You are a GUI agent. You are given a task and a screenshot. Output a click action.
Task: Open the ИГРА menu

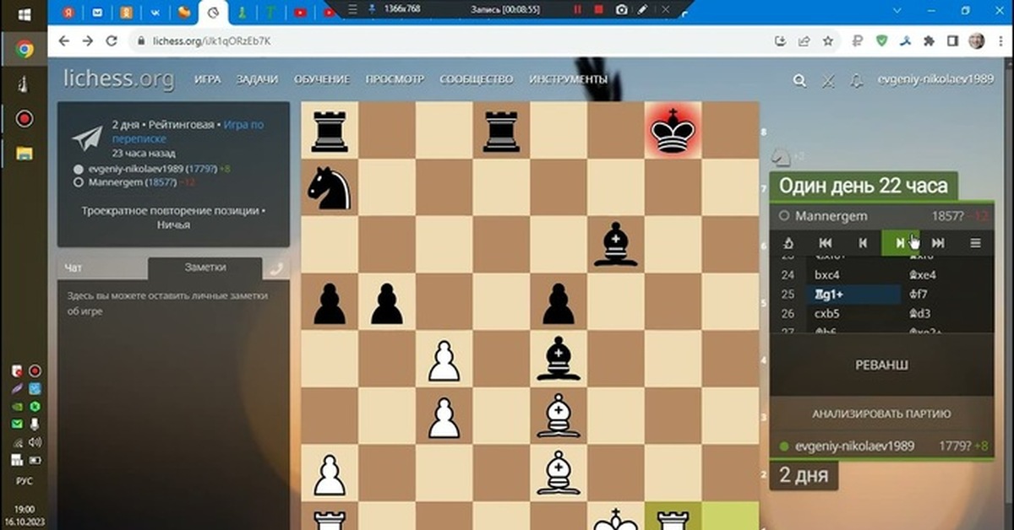coord(207,79)
